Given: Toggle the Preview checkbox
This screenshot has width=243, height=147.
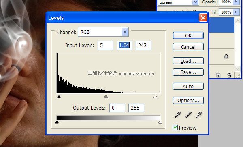Looking at the screenshot, I should 175,128.
